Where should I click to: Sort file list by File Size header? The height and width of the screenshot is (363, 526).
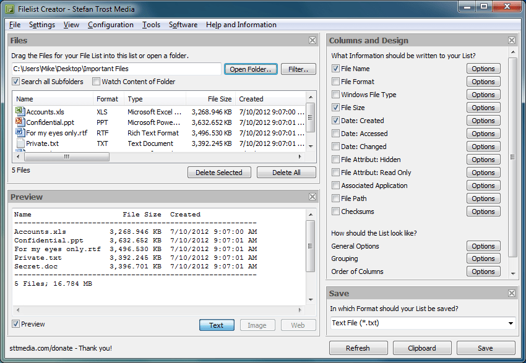point(210,99)
